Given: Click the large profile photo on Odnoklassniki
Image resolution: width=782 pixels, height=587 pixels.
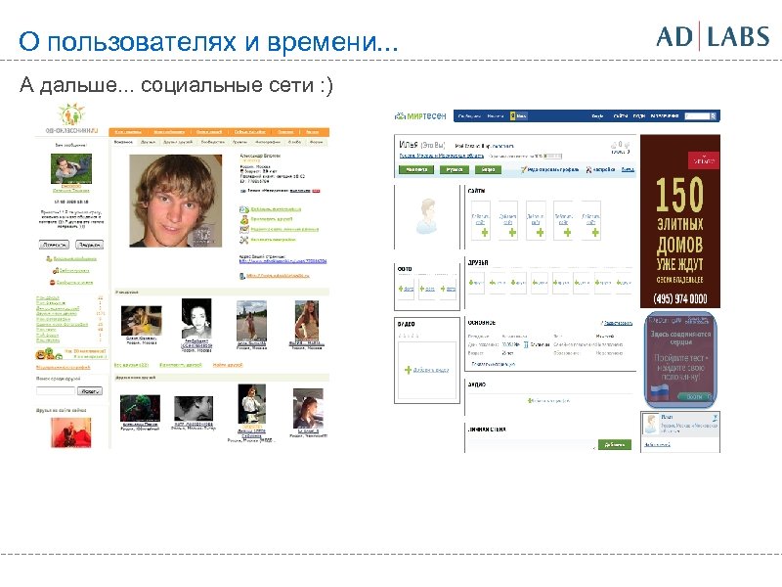Looking at the screenshot, I should tap(176, 201).
